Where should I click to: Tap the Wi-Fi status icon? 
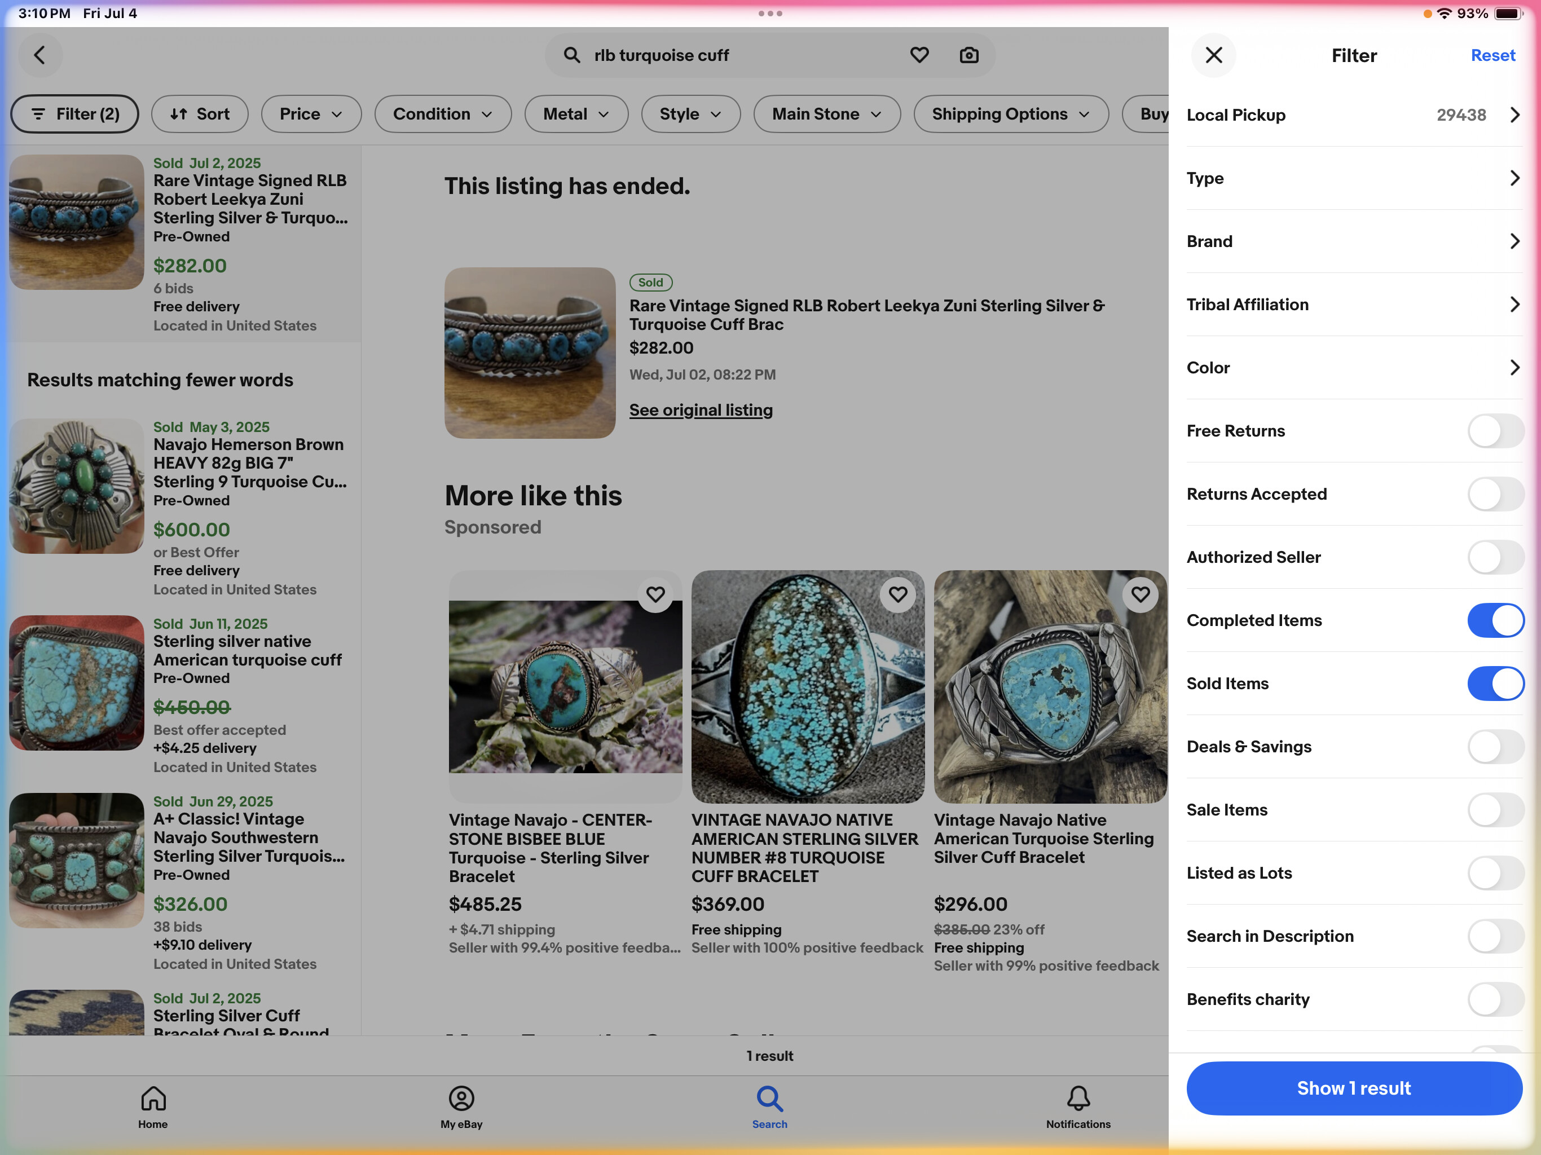1445,13
